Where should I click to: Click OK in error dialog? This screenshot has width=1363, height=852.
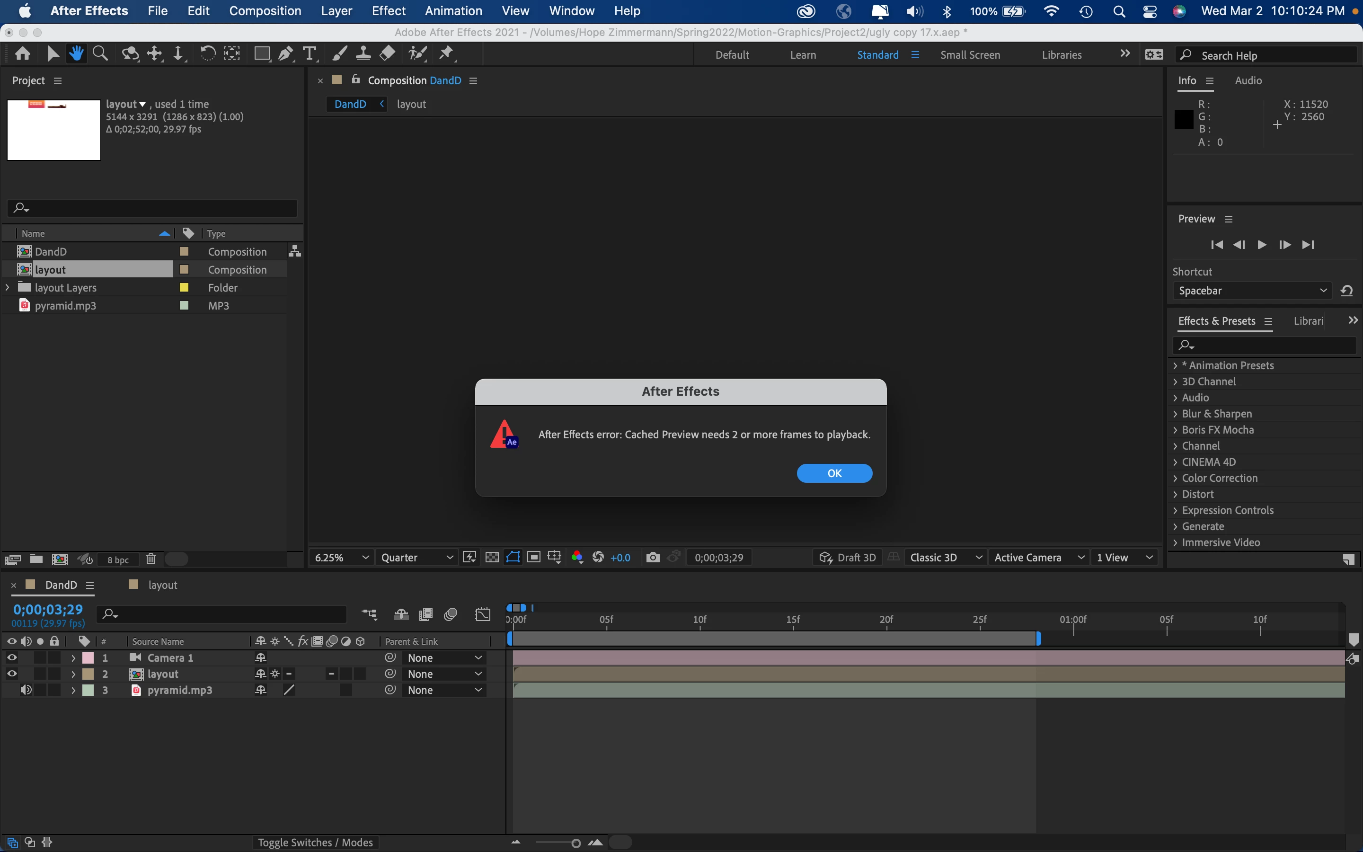click(x=834, y=473)
